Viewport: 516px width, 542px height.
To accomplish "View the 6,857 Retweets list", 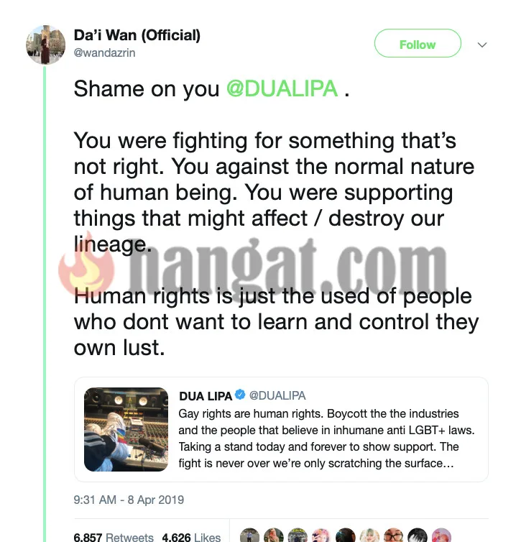I will point(114,537).
